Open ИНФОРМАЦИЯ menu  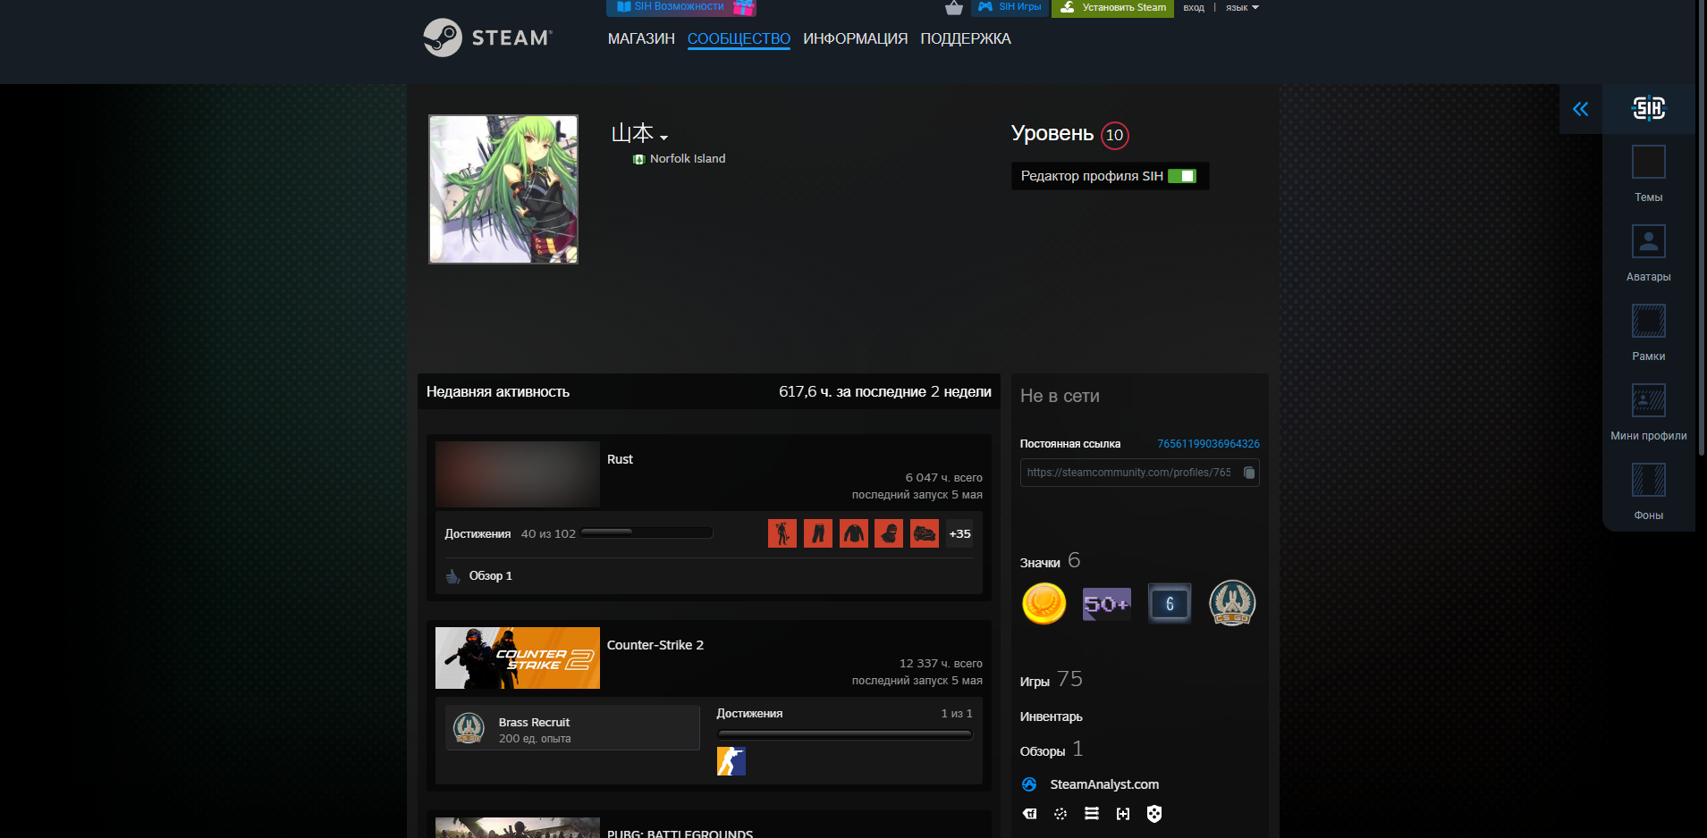855,38
